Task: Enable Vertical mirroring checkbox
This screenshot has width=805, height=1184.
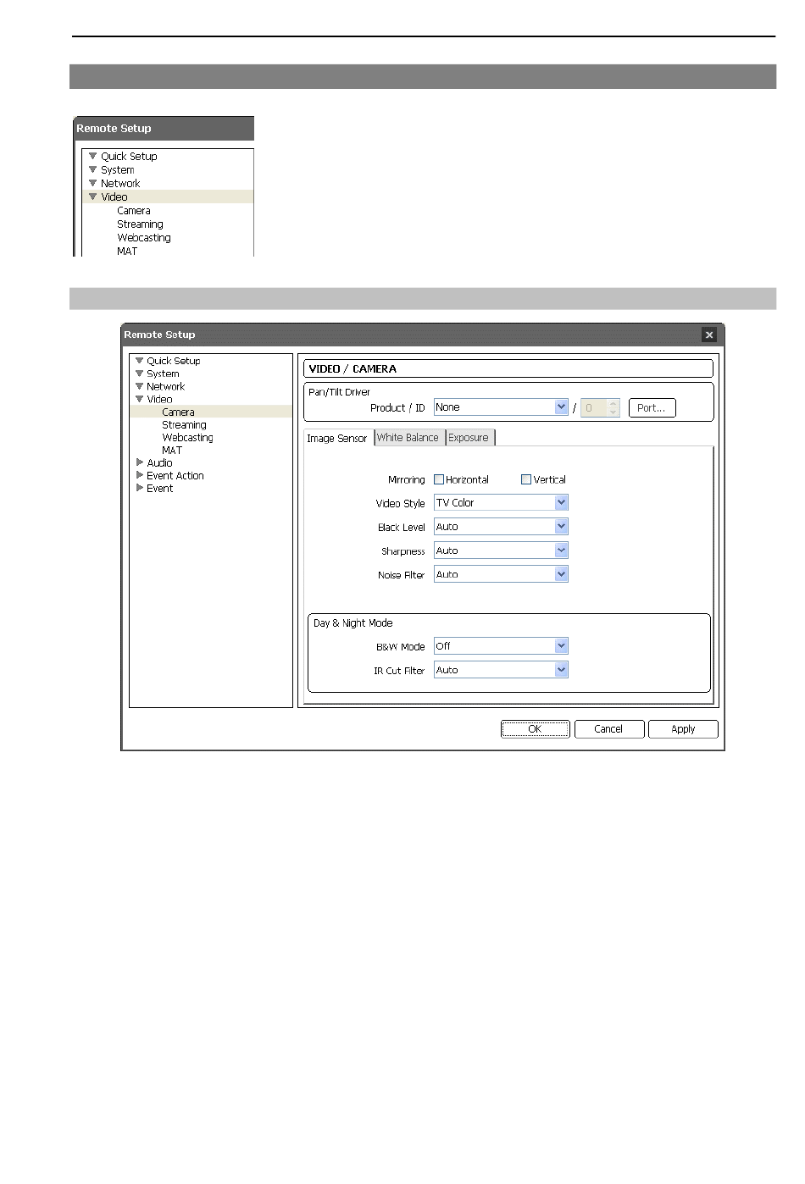Action: [526, 479]
